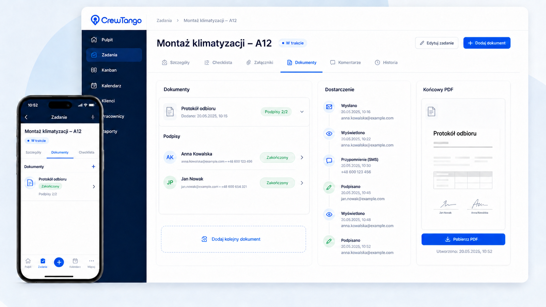Screen dimensions: 546x307
Task: Select the Dokumenty tab on desktop
Action: point(301,63)
